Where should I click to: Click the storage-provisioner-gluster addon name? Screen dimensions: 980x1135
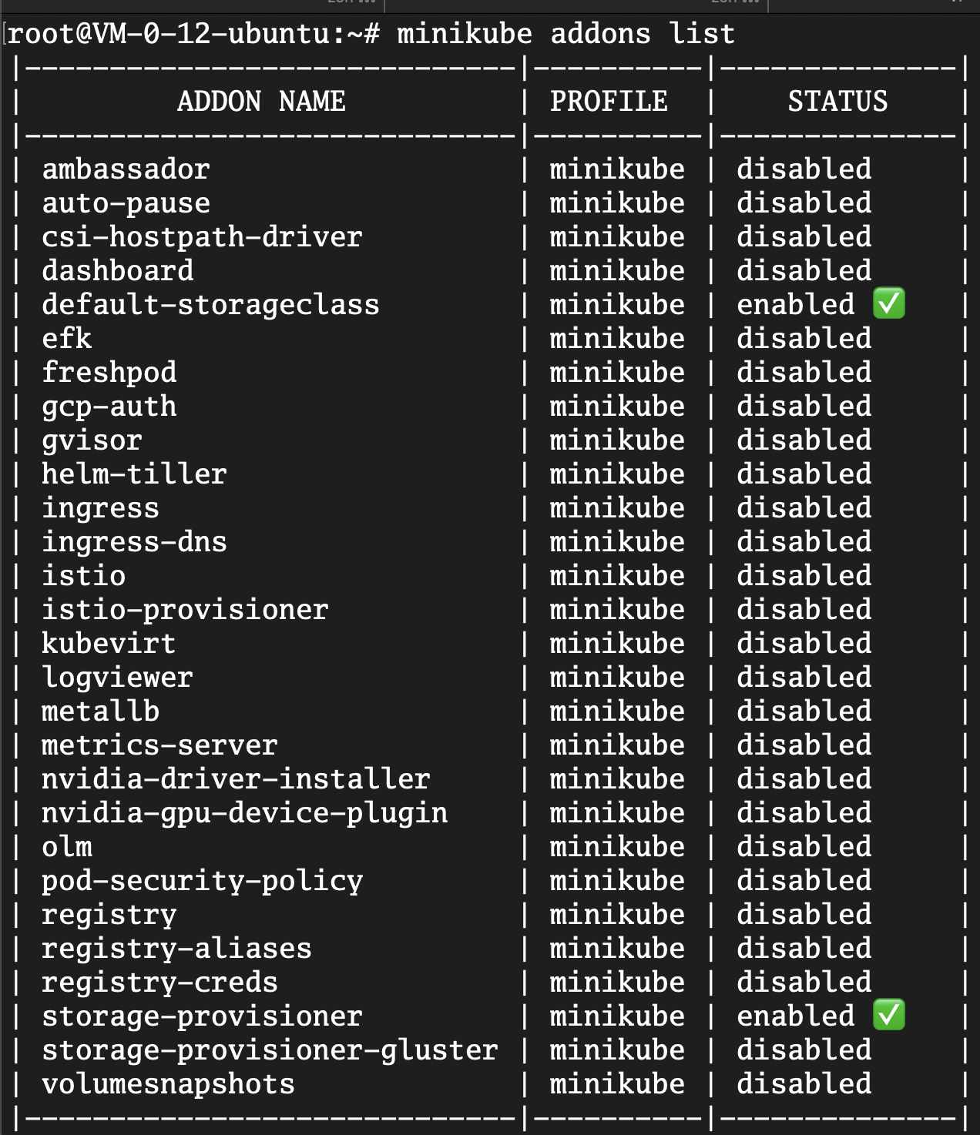(x=270, y=1050)
